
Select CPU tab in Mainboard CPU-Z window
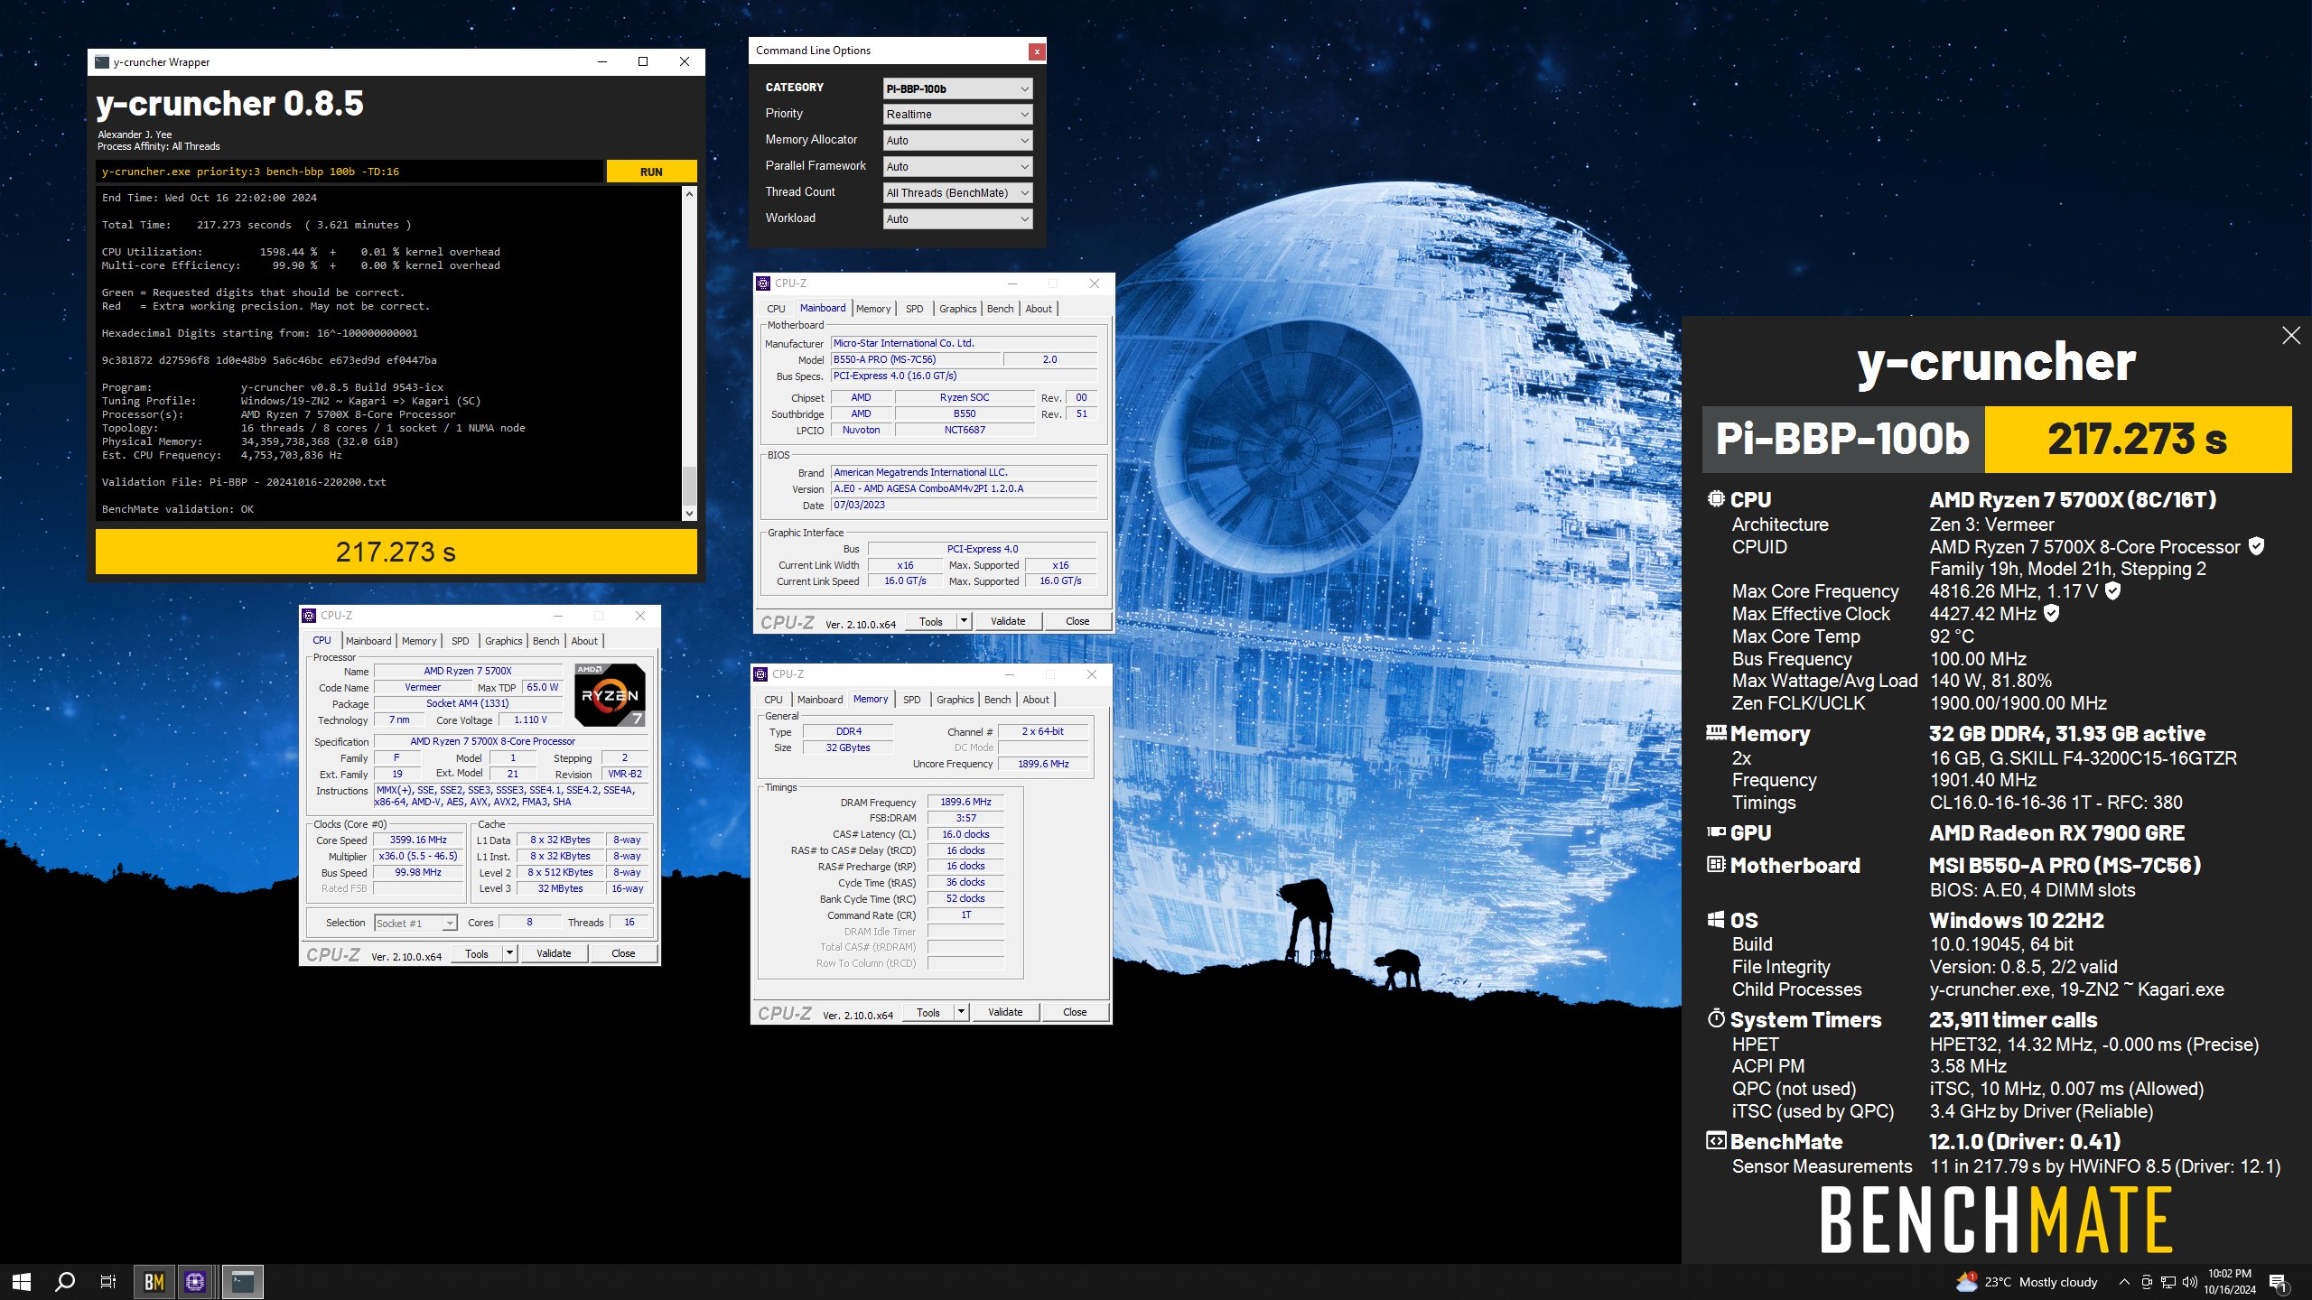(x=776, y=309)
